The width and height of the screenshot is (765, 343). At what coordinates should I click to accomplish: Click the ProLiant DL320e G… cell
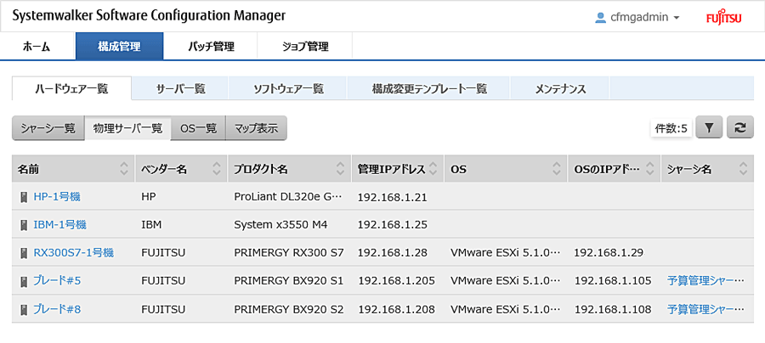(288, 197)
